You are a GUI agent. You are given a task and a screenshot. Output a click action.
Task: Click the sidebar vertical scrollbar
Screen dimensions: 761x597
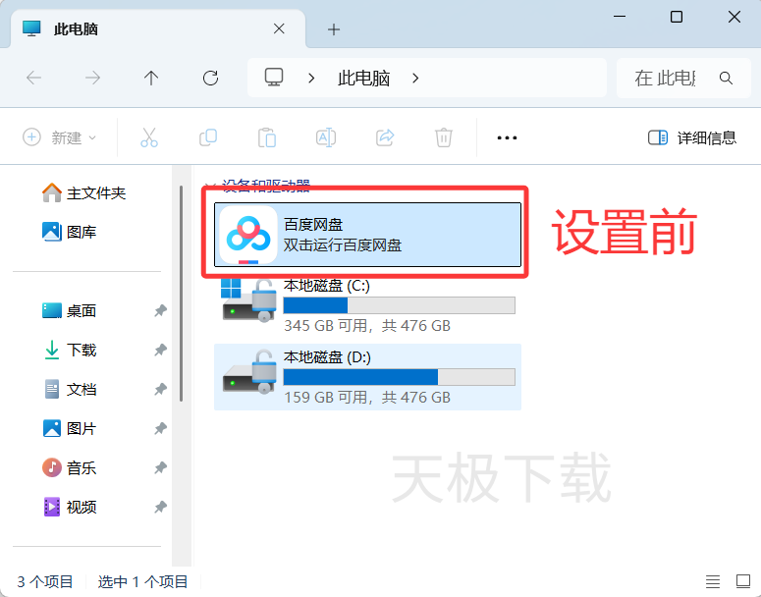click(x=182, y=294)
